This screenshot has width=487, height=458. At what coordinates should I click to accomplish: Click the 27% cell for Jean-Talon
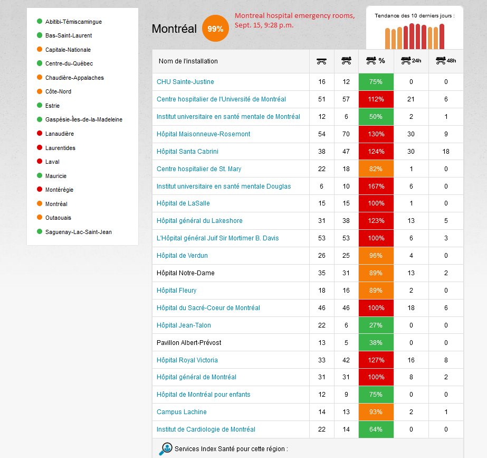tap(376, 325)
